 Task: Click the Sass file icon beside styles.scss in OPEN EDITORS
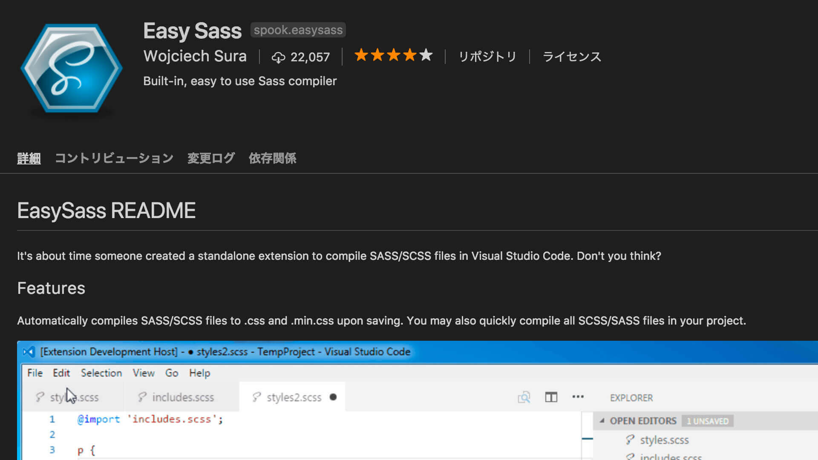pos(631,440)
